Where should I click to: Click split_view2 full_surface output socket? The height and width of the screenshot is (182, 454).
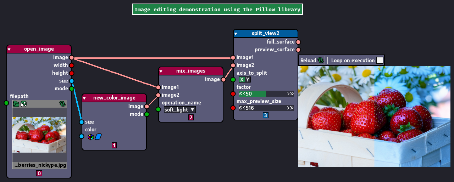[x=298, y=42]
